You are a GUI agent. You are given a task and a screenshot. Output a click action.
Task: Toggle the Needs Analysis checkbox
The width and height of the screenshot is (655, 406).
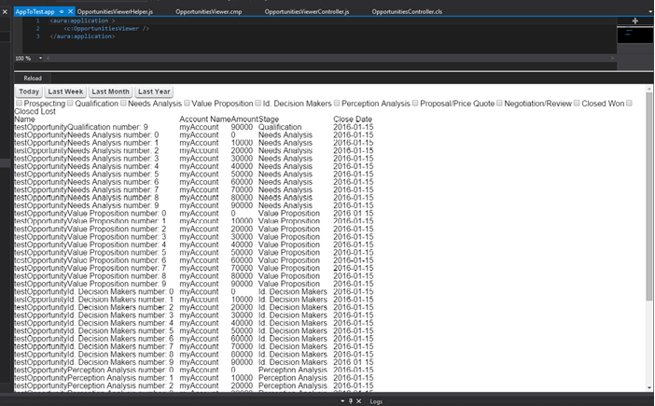(x=123, y=103)
